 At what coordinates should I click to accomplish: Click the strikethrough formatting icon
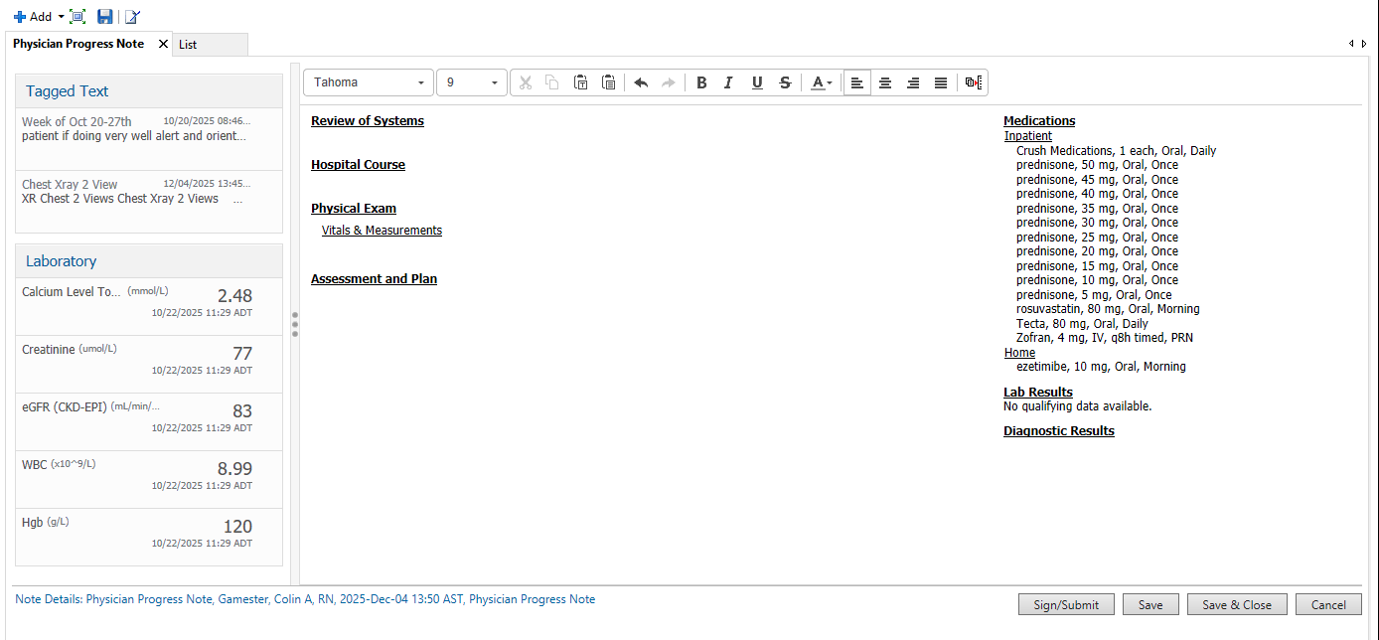[785, 82]
